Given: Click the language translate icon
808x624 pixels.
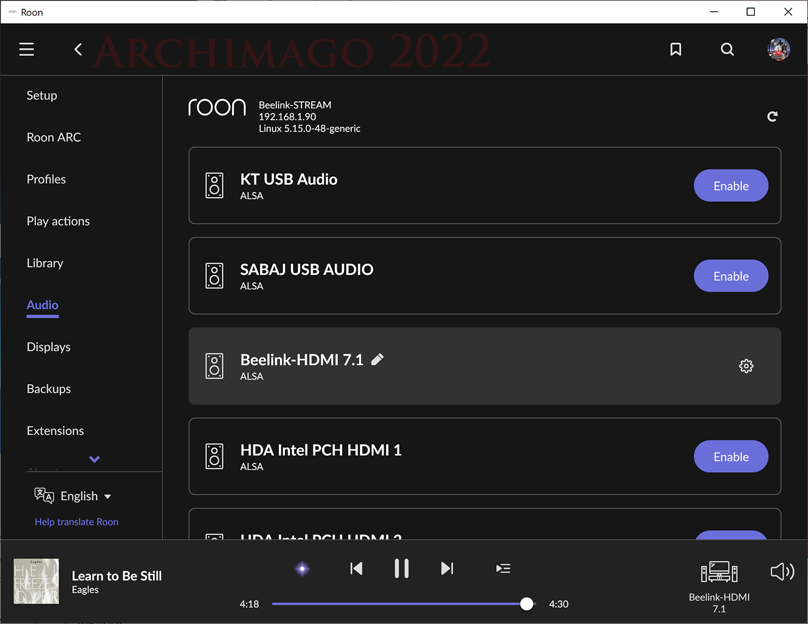Looking at the screenshot, I should coord(44,495).
